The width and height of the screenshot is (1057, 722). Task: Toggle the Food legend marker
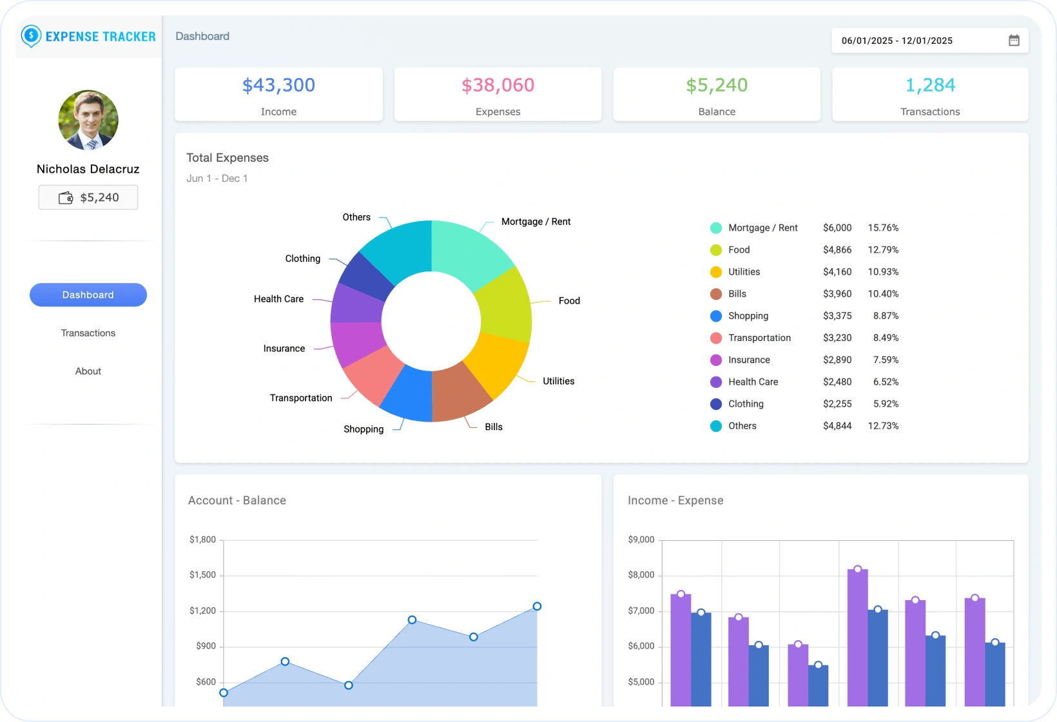coord(715,250)
